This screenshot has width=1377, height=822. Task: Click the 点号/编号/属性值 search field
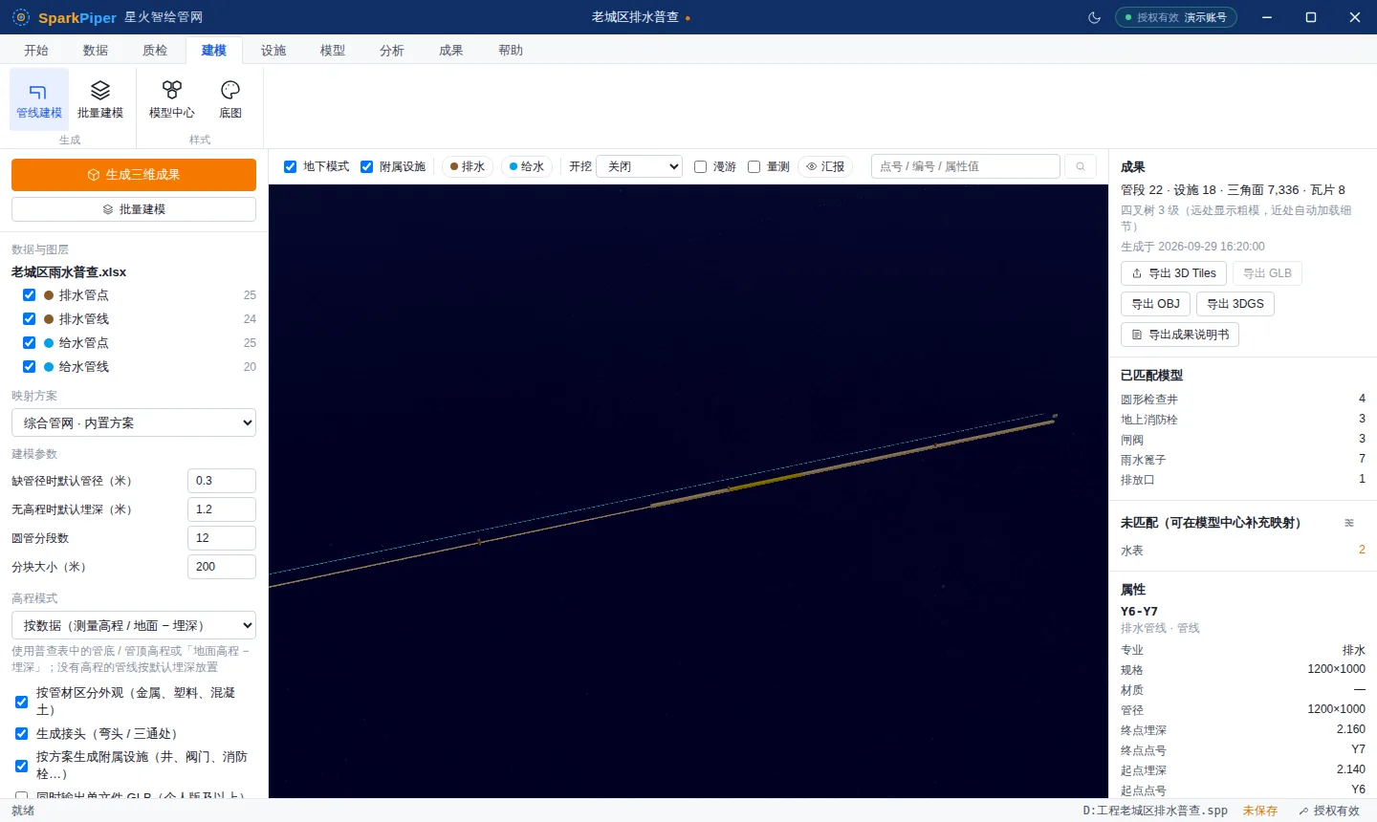click(966, 166)
